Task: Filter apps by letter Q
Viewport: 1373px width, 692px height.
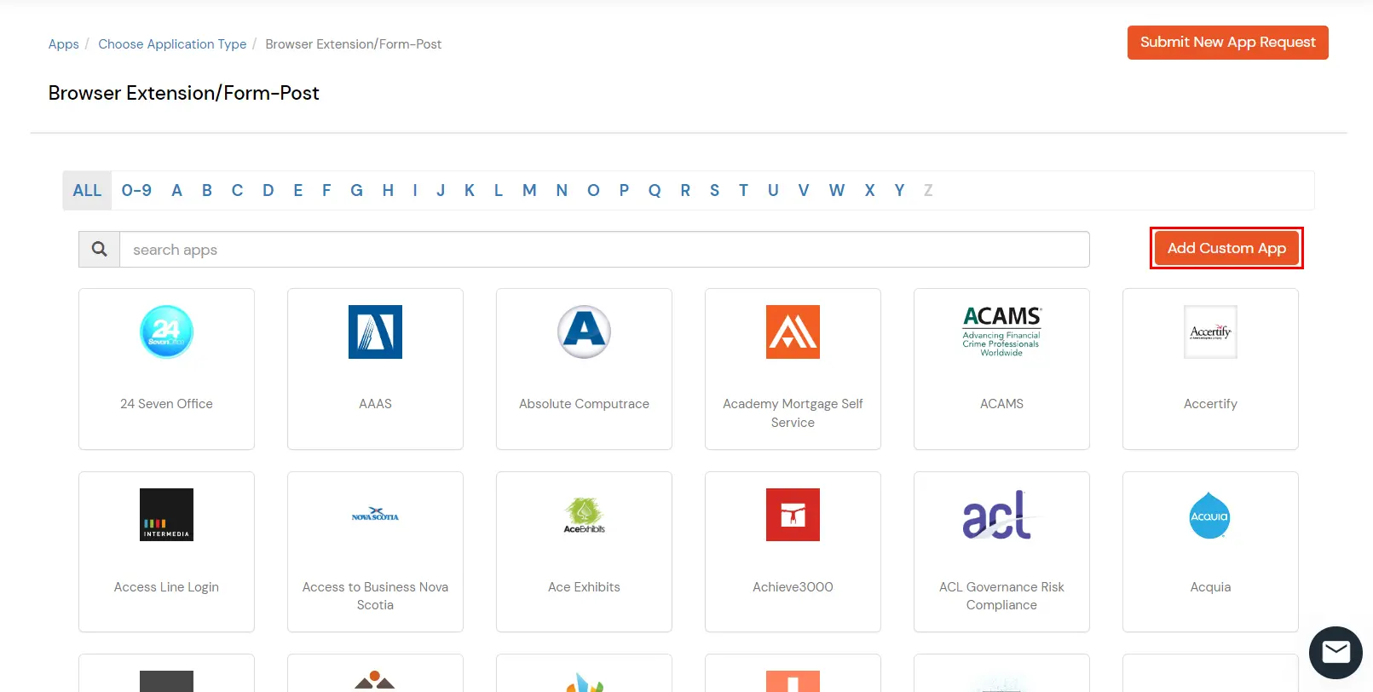Action: (x=655, y=190)
